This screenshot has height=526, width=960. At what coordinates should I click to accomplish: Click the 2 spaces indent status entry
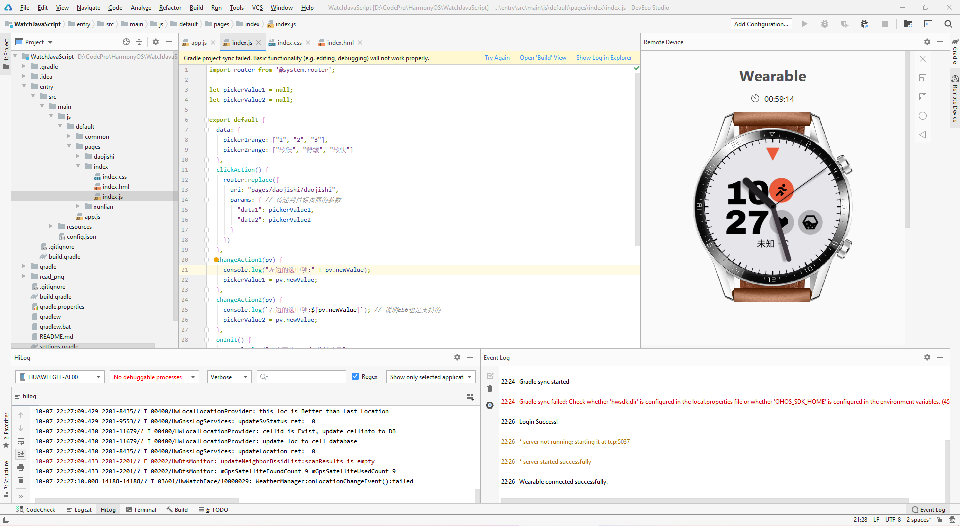tap(919, 520)
